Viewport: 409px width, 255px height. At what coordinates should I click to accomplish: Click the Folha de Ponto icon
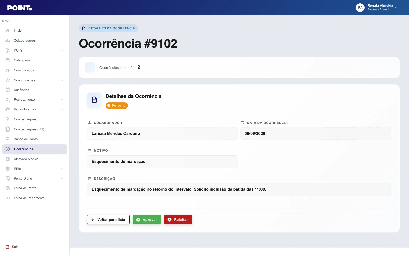point(8,188)
